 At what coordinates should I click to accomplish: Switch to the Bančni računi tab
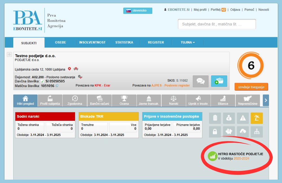(x=100, y=101)
